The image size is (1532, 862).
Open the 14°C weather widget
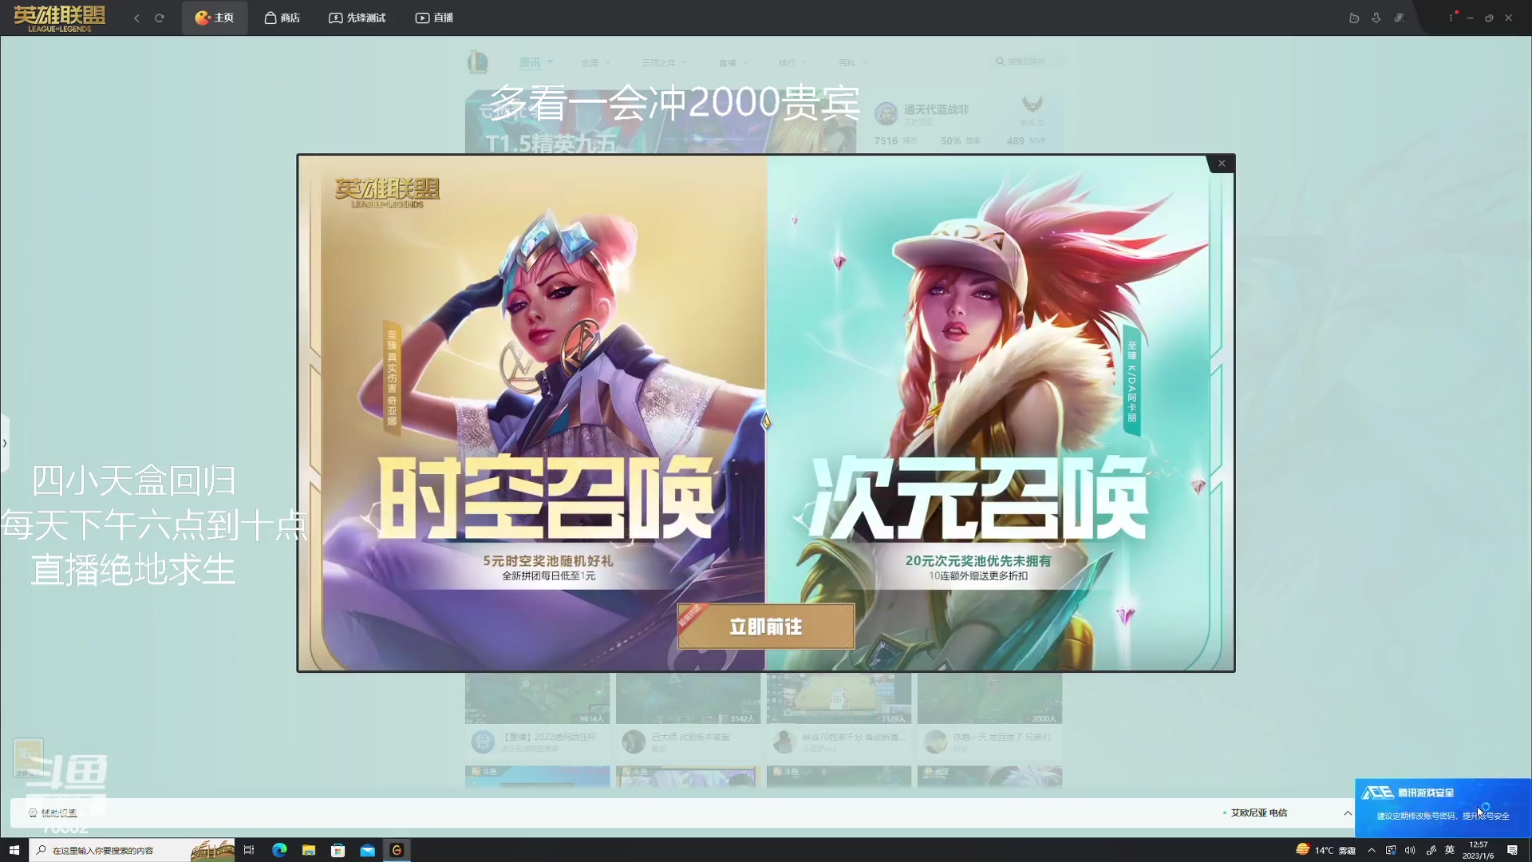pos(1326,850)
